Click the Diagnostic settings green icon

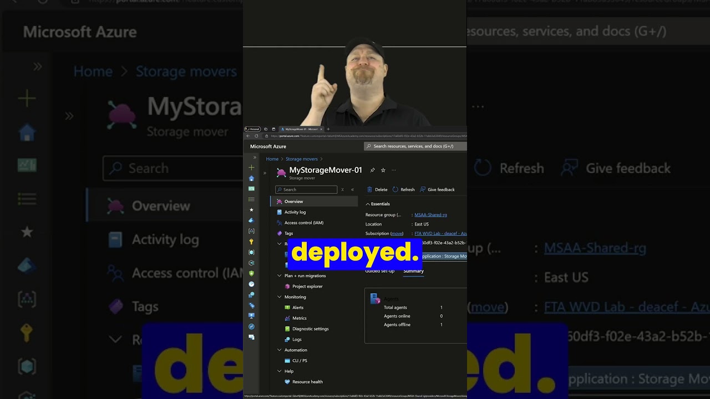[287, 329]
